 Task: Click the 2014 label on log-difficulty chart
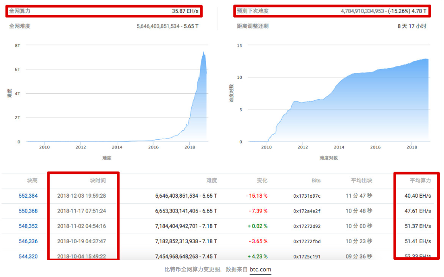pos(339,147)
